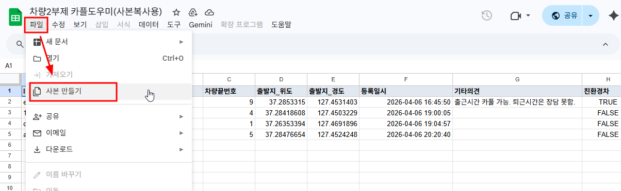Click cell with 2026-04-06 19:04:57
This screenshot has width=621, height=191.
[x=406, y=124]
